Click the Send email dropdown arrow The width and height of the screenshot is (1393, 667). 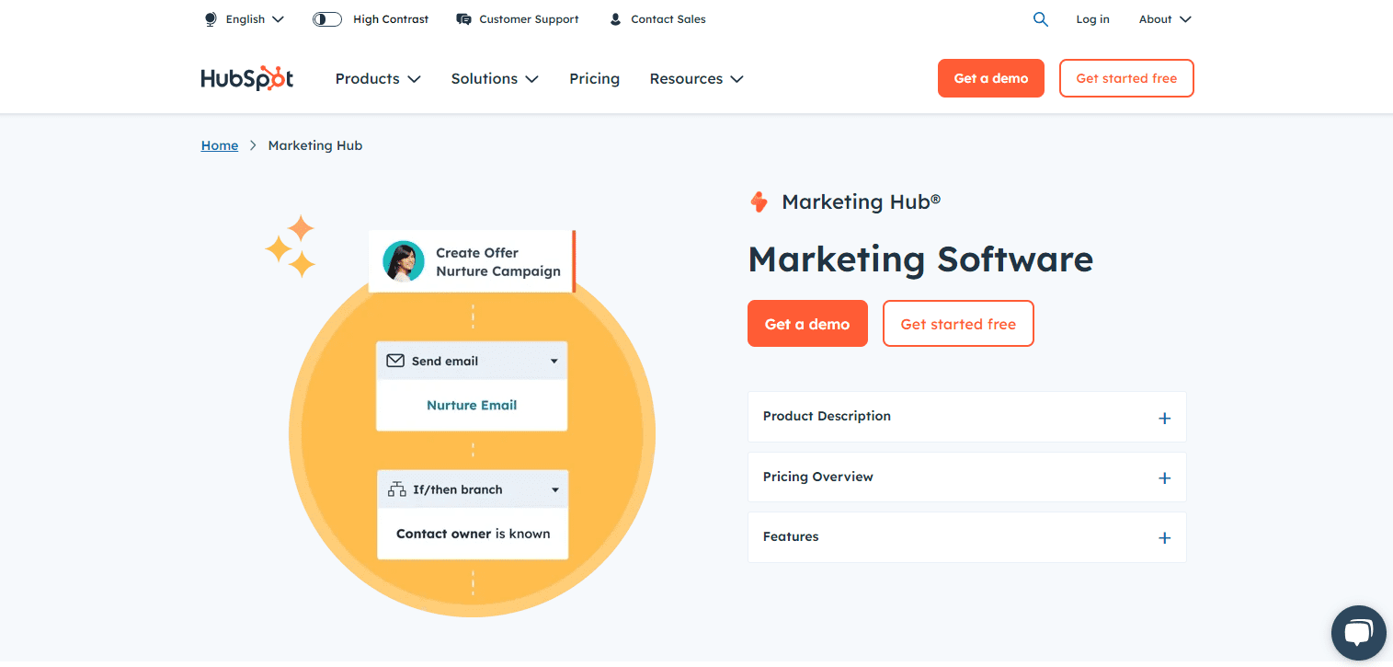(554, 362)
